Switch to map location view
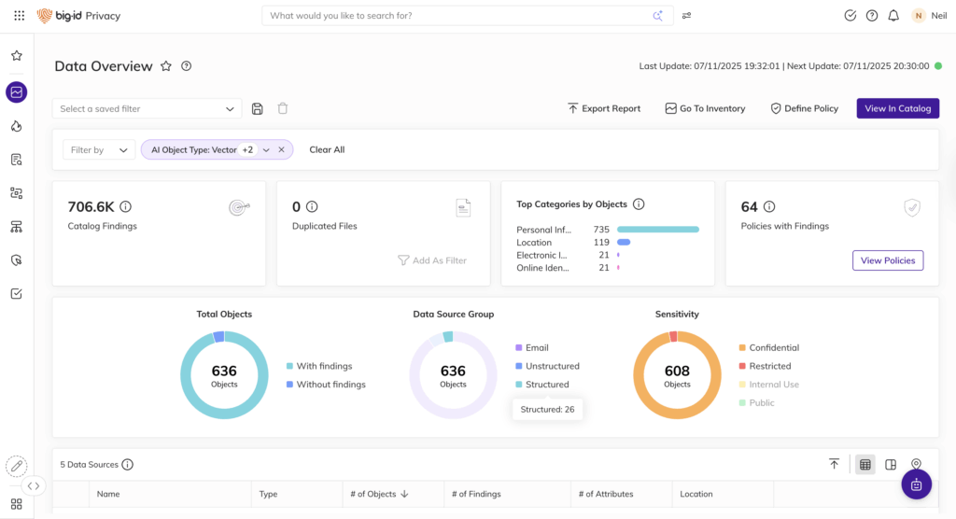The image size is (956, 519). point(916,464)
